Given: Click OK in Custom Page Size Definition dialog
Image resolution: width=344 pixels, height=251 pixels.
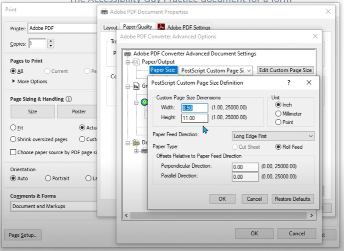Looking at the screenshot, I should pyautogui.click(x=222, y=199).
